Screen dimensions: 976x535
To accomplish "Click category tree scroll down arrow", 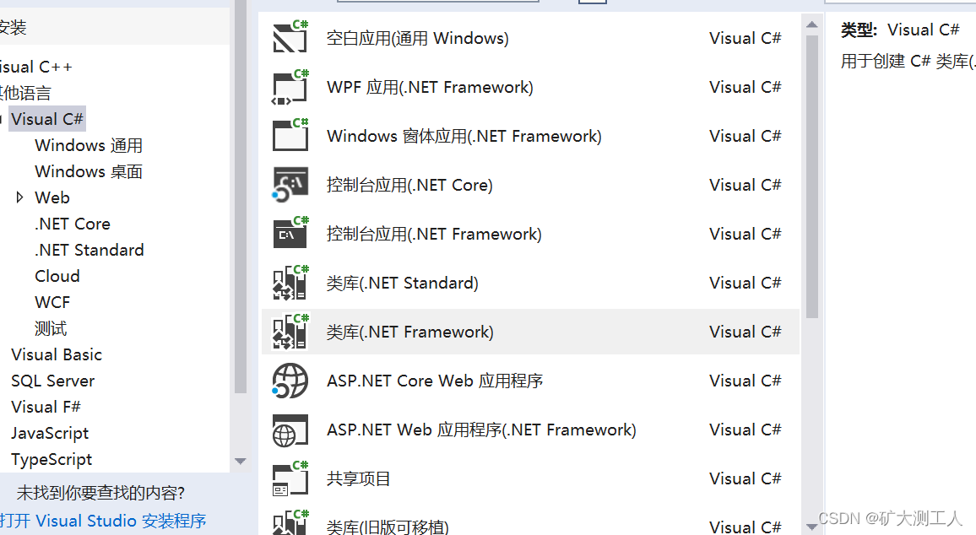I will tap(241, 461).
